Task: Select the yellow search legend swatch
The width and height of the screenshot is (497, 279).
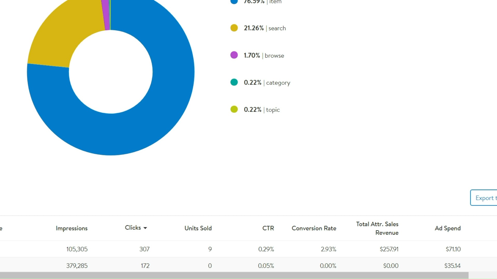Action: 234,28
